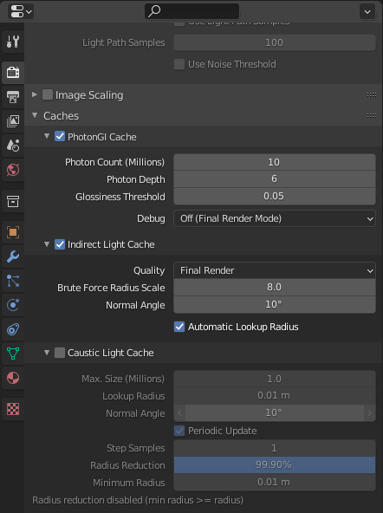Enable the Caustic Light Cache checkbox

60,353
